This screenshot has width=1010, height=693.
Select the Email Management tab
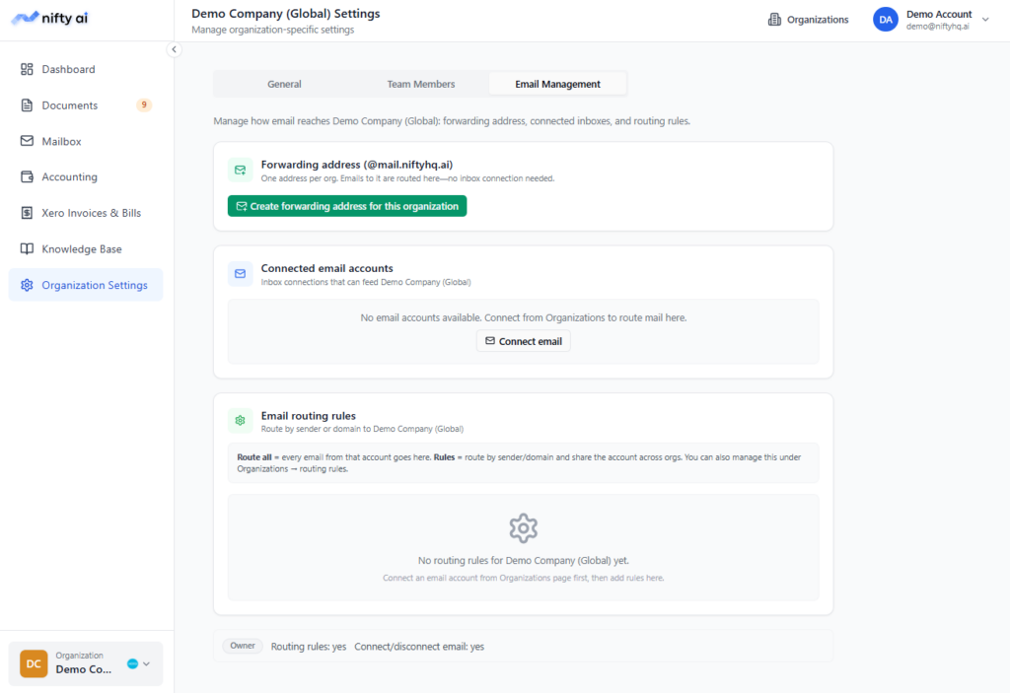(558, 84)
